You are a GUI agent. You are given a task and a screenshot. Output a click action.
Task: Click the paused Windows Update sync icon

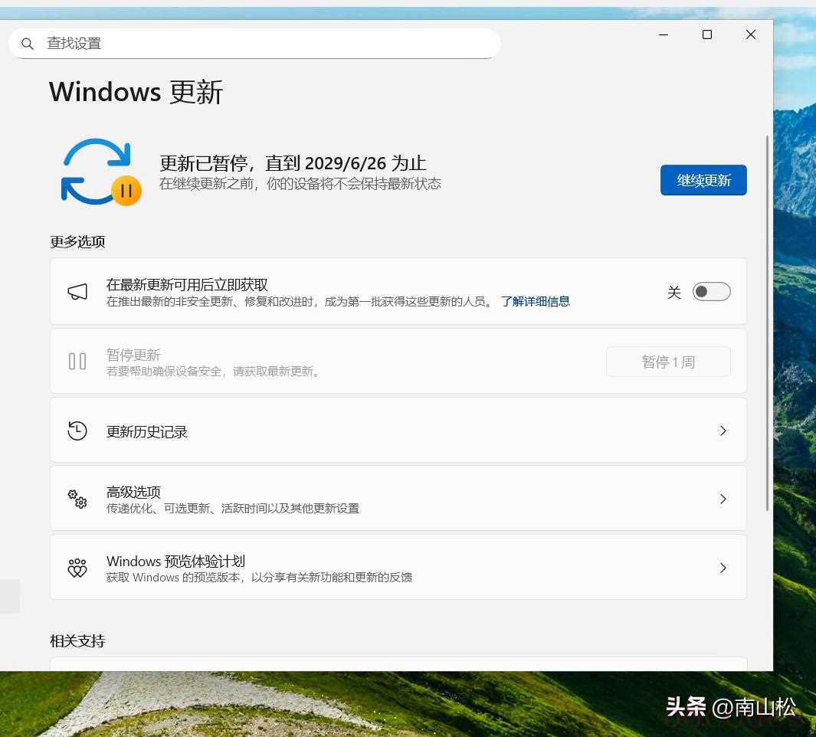[101, 172]
